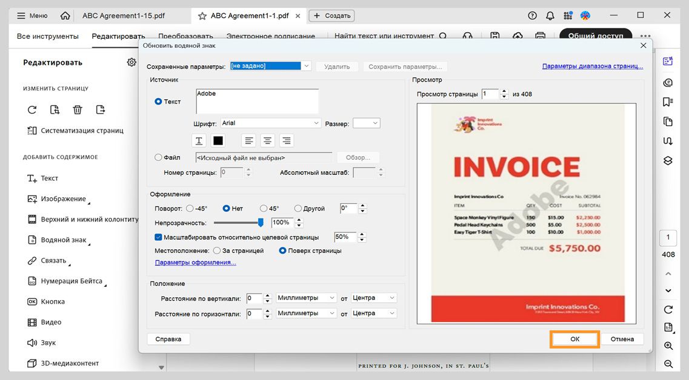Open the Help question mark icon
Screen dimensions: 689x380
(x=532, y=16)
